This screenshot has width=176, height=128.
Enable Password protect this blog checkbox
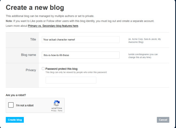[x=43, y=68]
